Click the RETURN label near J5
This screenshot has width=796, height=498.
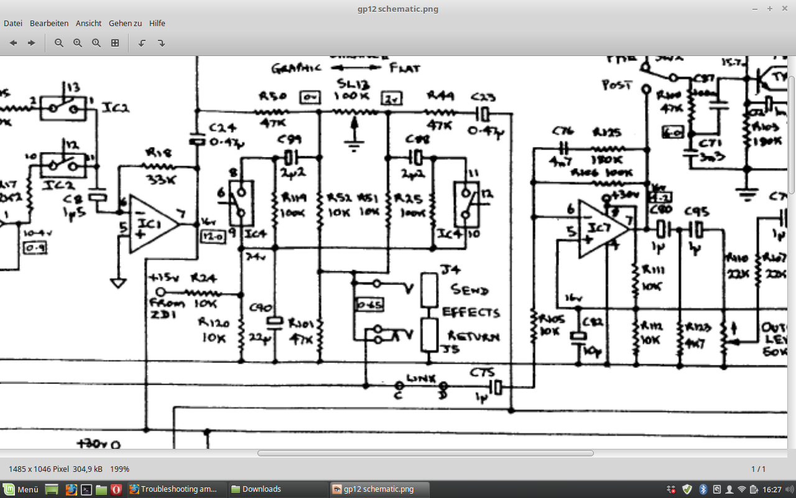coord(473,337)
